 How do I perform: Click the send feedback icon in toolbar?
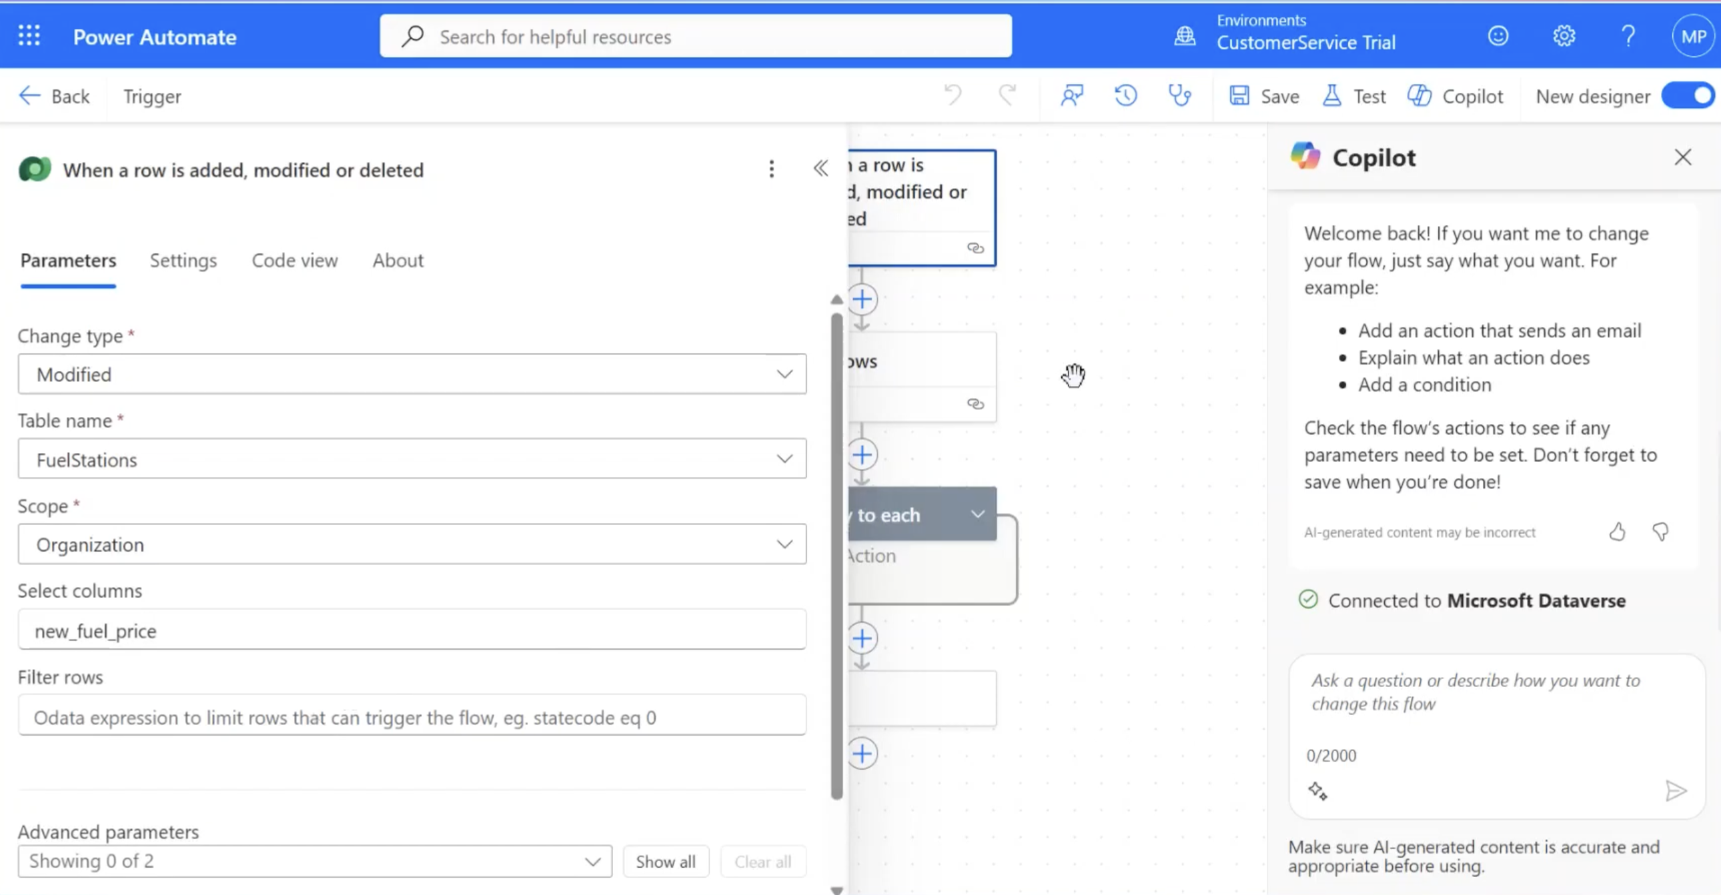coord(1071,96)
